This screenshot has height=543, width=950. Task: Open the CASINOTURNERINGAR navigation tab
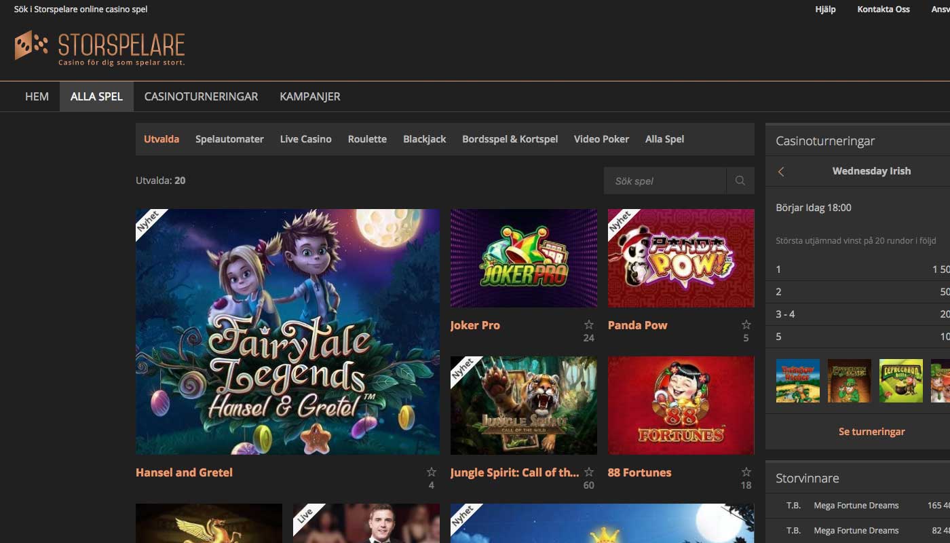201,96
